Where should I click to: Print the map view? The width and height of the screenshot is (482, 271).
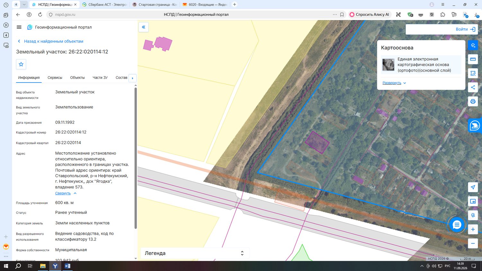pyautogui.click(x=473, y=101)
